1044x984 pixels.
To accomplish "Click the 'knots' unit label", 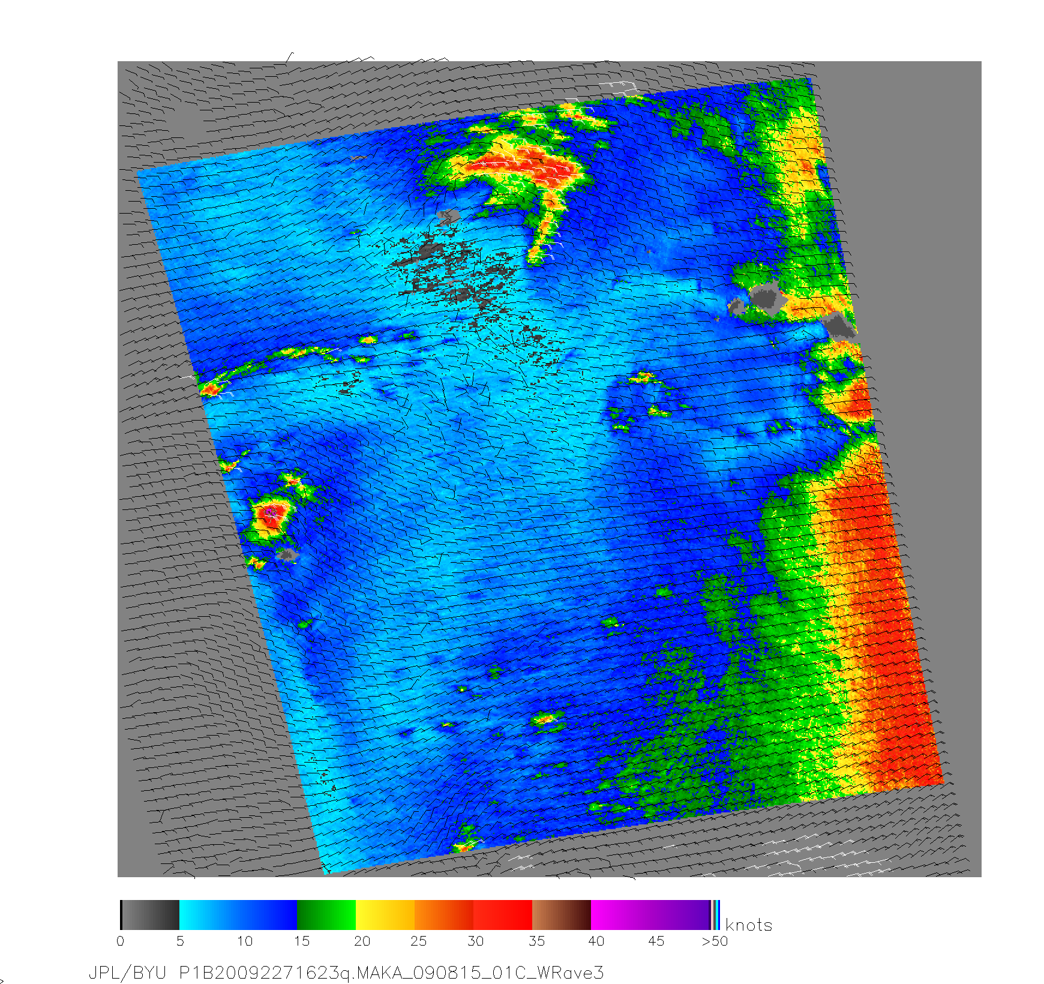I will 749,925.
